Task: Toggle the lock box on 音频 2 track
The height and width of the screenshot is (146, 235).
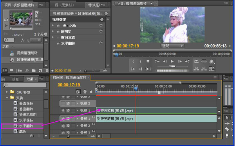Action: point(73,126)
